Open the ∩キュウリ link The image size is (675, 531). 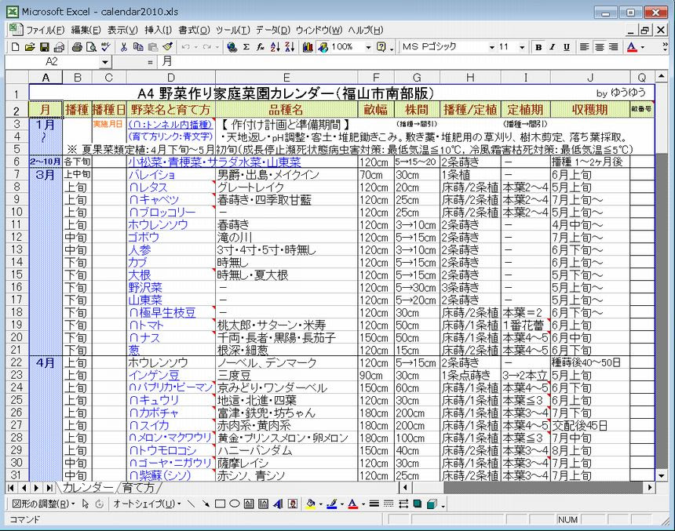(x=154, y=400)
